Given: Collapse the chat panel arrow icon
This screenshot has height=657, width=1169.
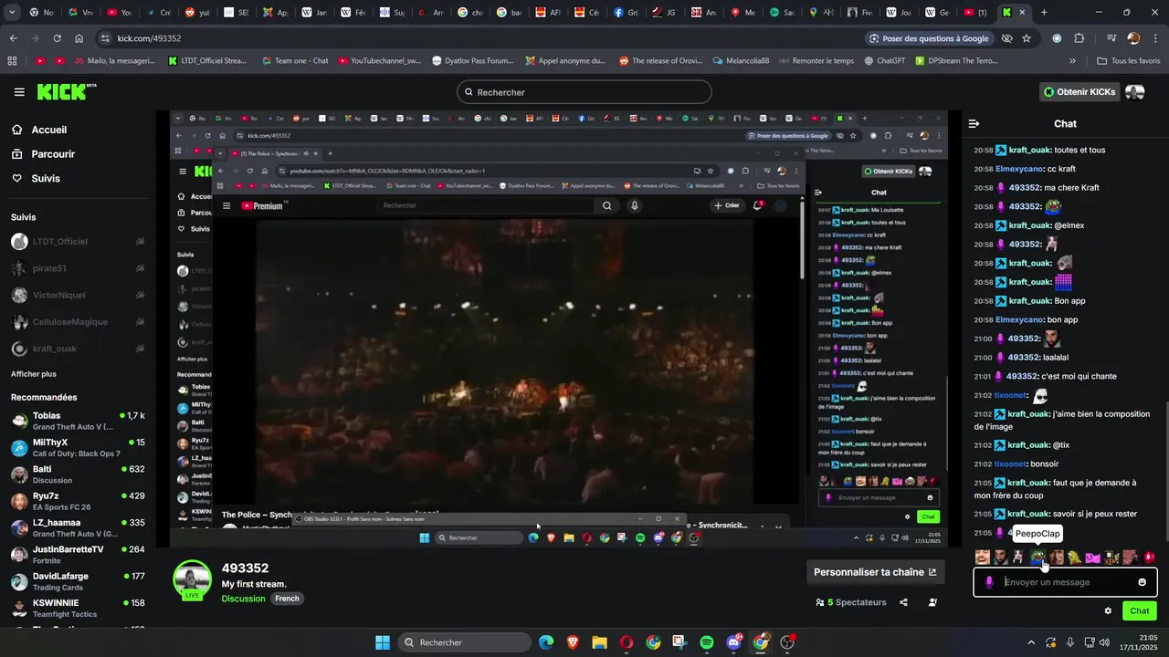Looking at the screenshot, I should click(974, 123).
